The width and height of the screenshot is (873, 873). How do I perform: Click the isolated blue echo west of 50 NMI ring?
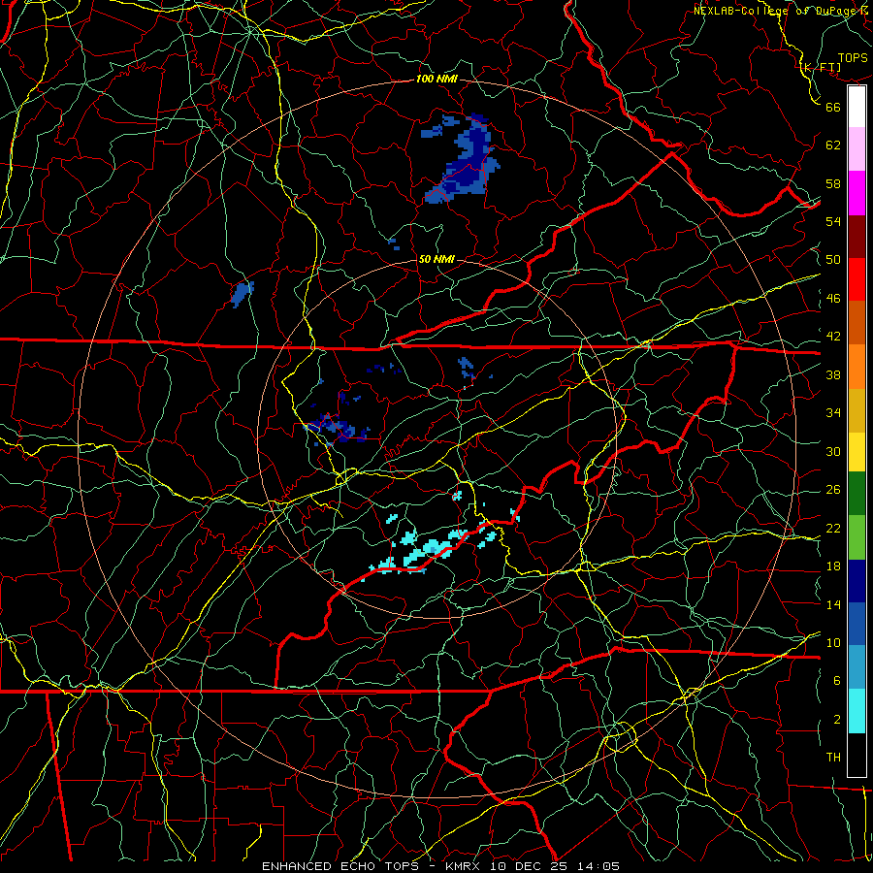coord(242,294)
